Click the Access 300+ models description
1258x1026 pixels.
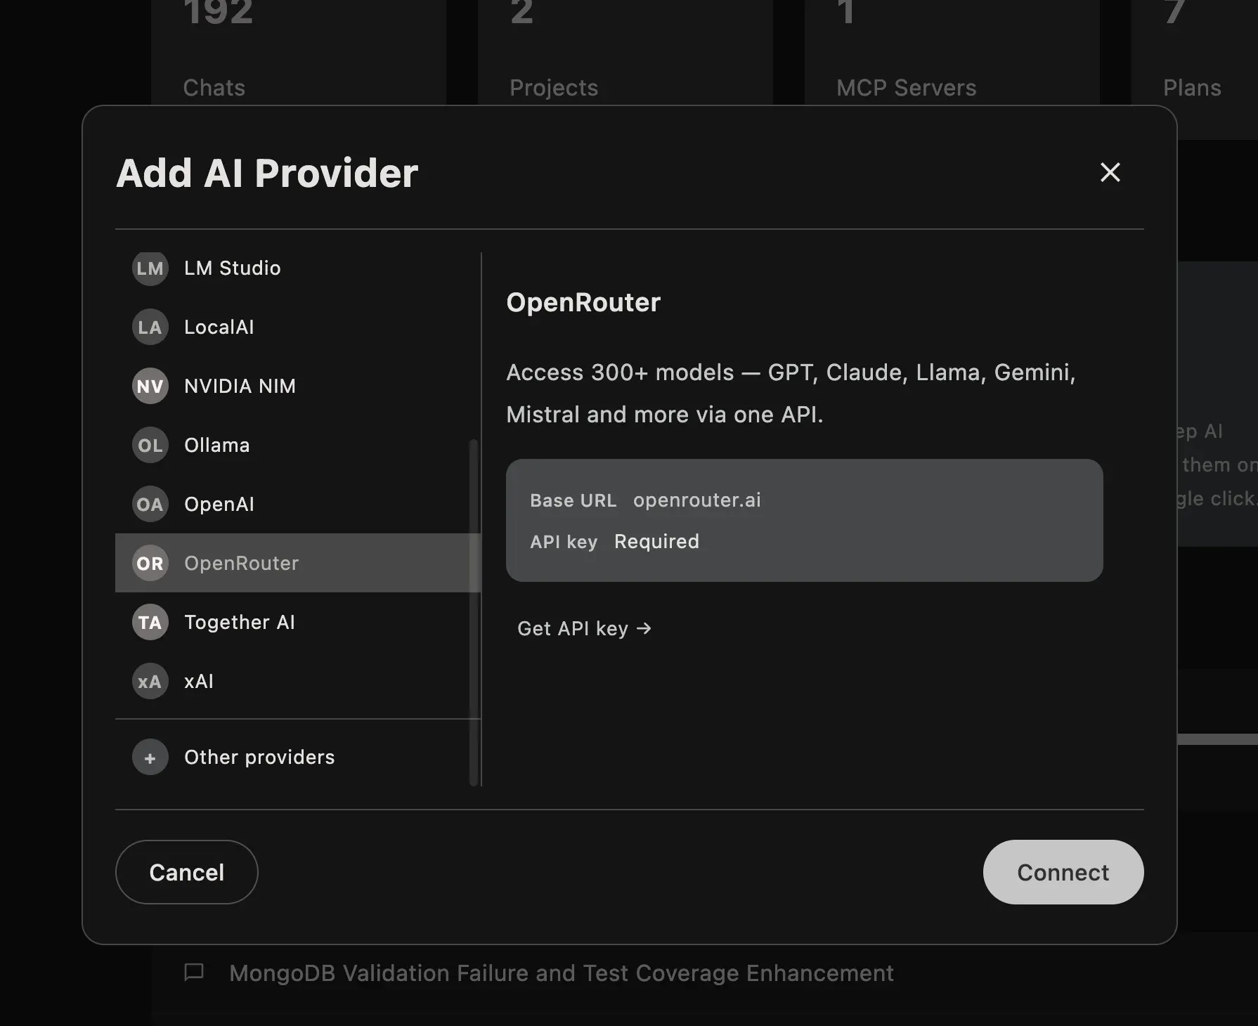(791, 393)
